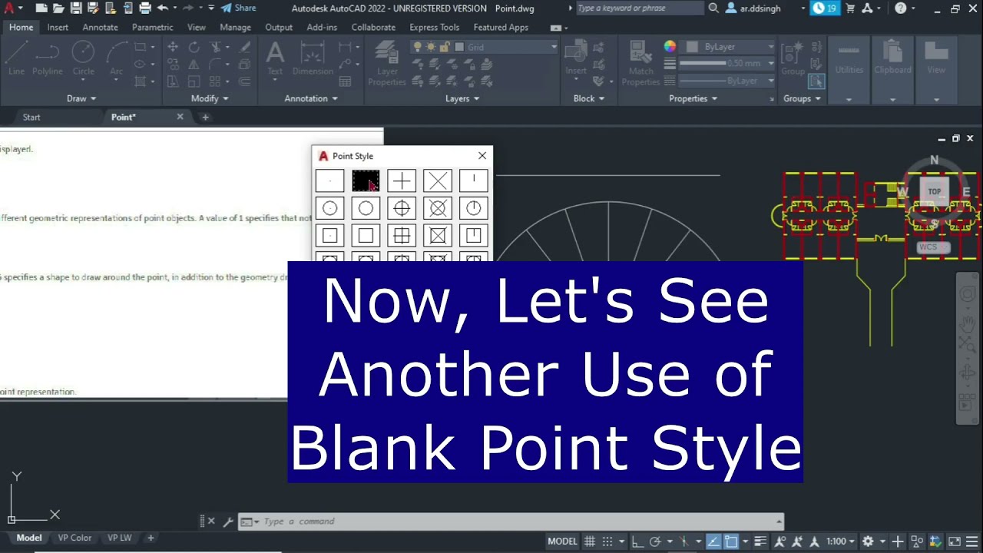Select the Line tool in Draw panel
The height and width of the screenshot is (553, 983).
[16, 58]
